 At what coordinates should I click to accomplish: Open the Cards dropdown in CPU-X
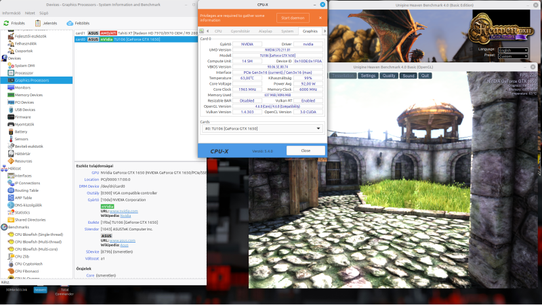point(262,129)
